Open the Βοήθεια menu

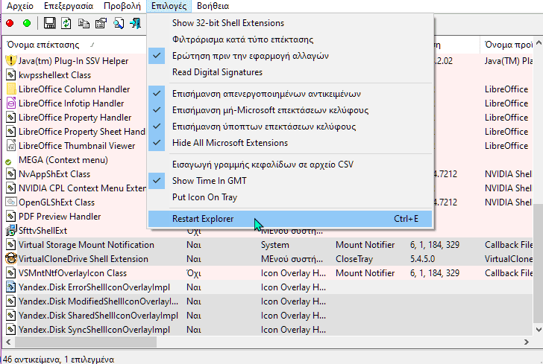point(213,6)
